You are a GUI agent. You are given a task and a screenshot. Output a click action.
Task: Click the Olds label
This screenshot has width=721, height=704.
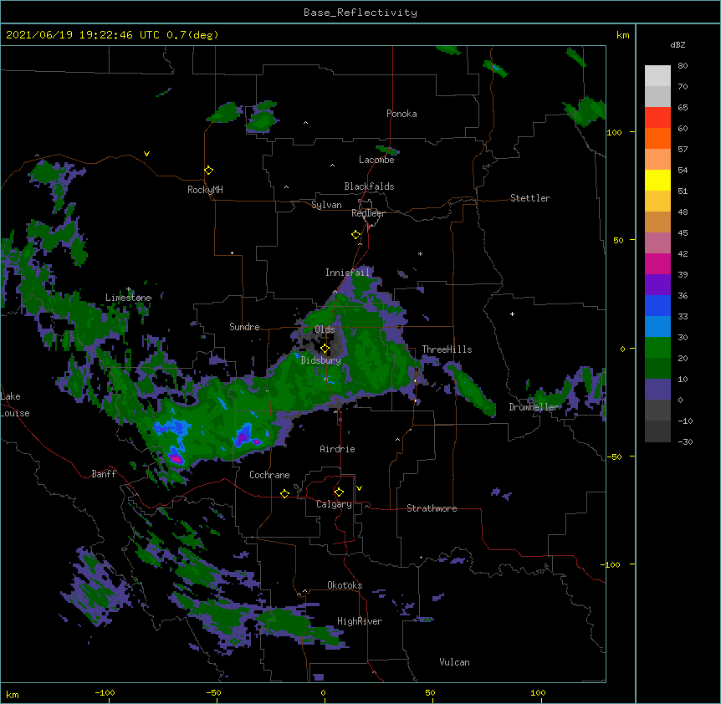click(325, 329)
